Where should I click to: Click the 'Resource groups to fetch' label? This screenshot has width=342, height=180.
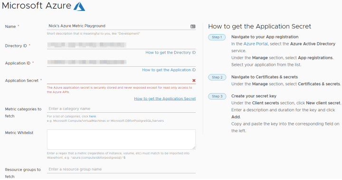[23, 173]
